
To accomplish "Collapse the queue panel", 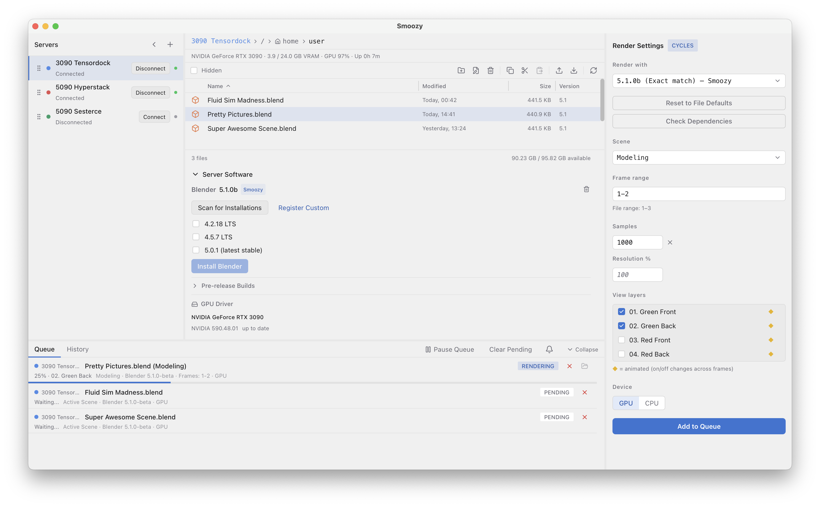I will 583,349.
